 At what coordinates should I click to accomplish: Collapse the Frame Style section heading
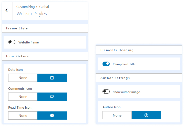(x=17, y=28)
